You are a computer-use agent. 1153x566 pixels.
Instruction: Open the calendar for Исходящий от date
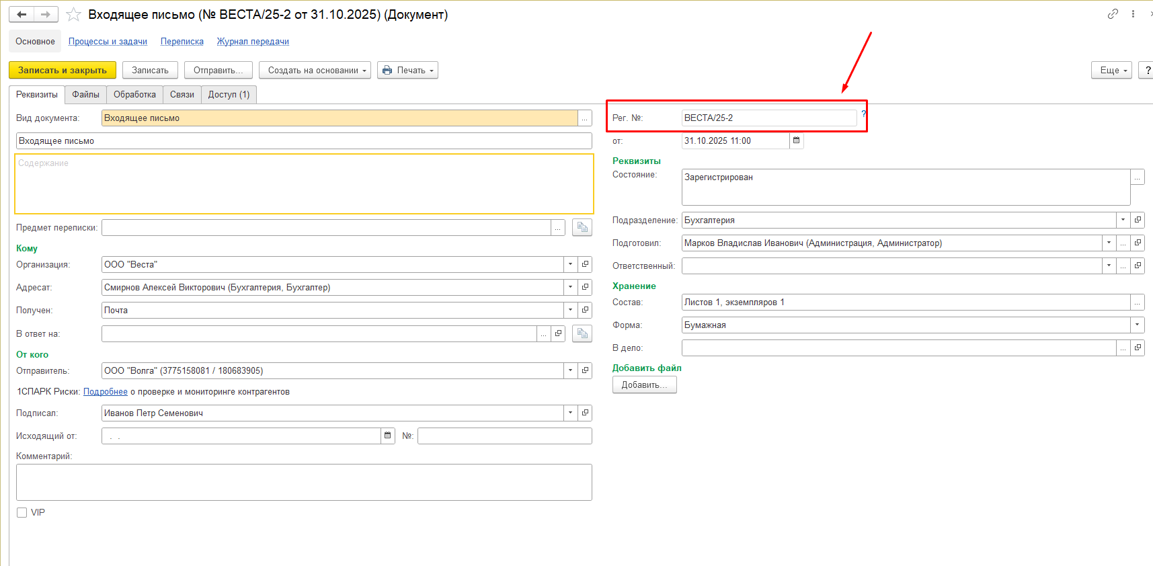click(388, 436)
